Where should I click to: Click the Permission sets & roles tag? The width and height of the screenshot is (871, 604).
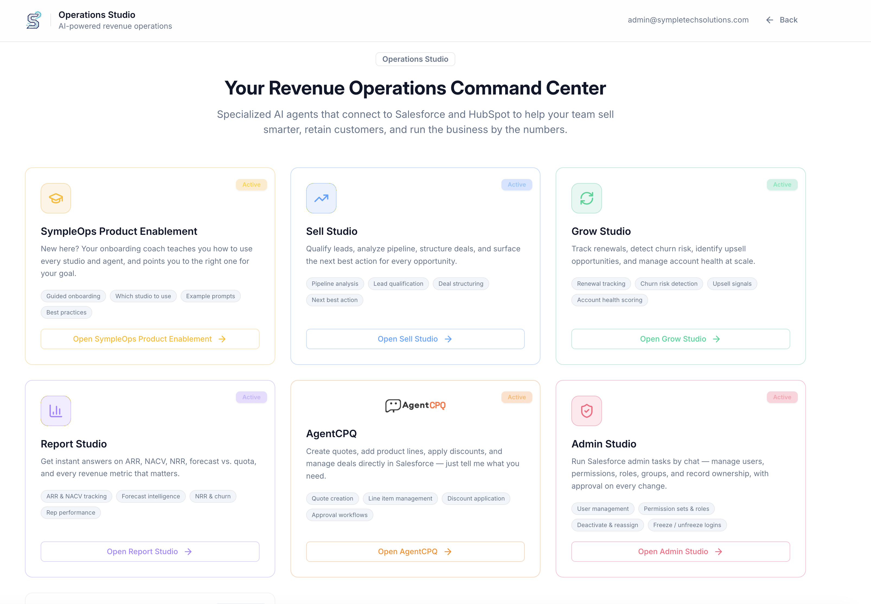point(676,509)
